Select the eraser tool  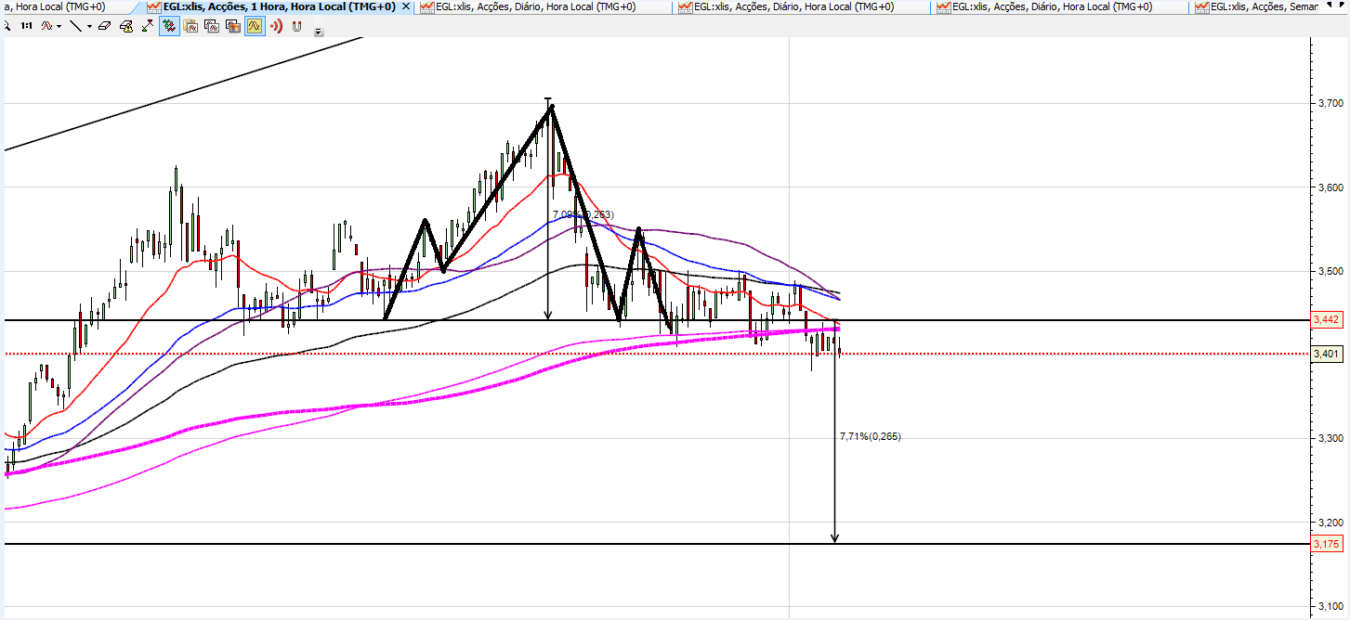point(104,26)
